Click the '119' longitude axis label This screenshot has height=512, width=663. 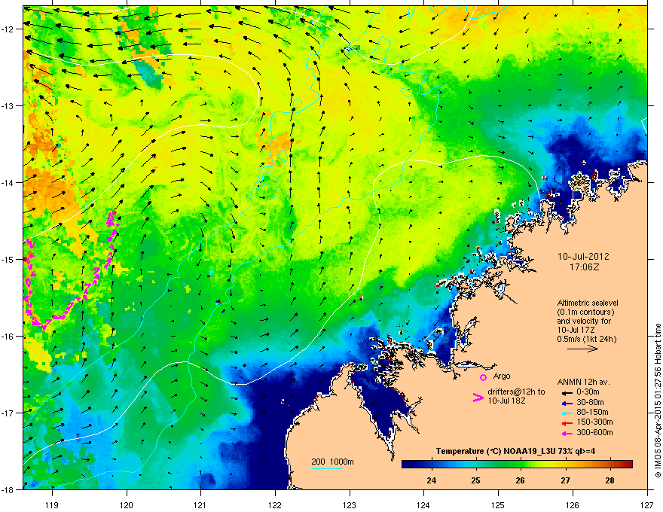click(52, 504)
